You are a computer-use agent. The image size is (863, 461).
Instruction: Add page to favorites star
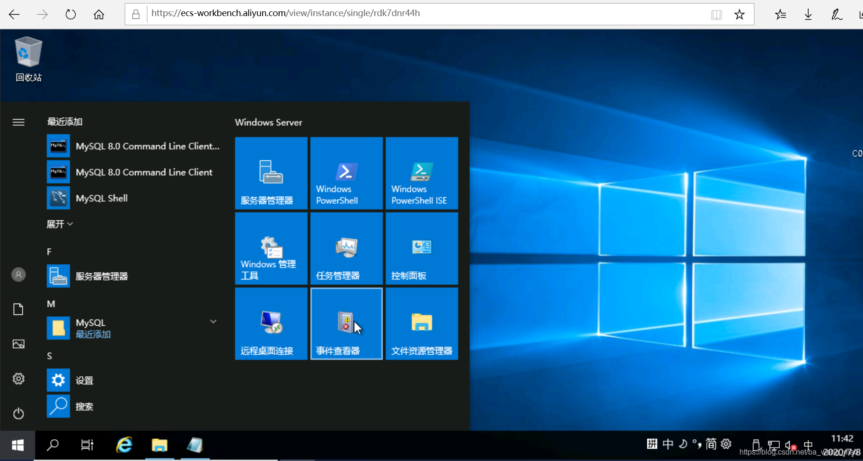click(x=740, y=15)
